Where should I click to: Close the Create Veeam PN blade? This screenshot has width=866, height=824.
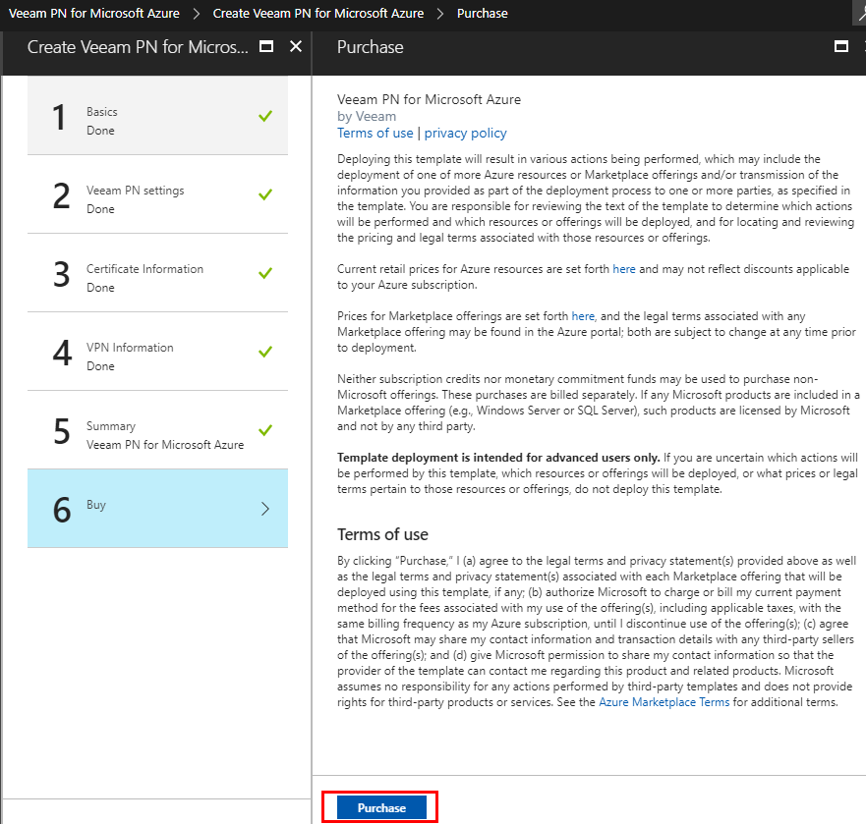tap(296, 46)
